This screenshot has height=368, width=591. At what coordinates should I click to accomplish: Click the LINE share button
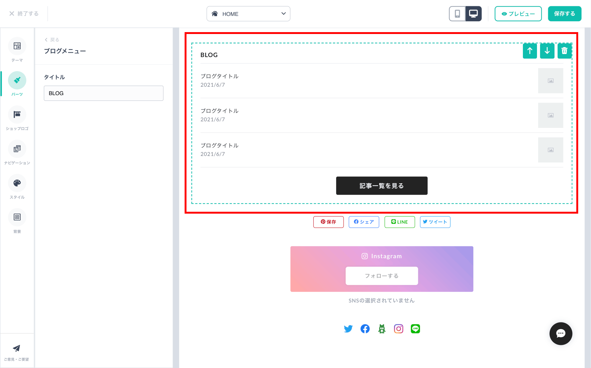coord(400,222)
